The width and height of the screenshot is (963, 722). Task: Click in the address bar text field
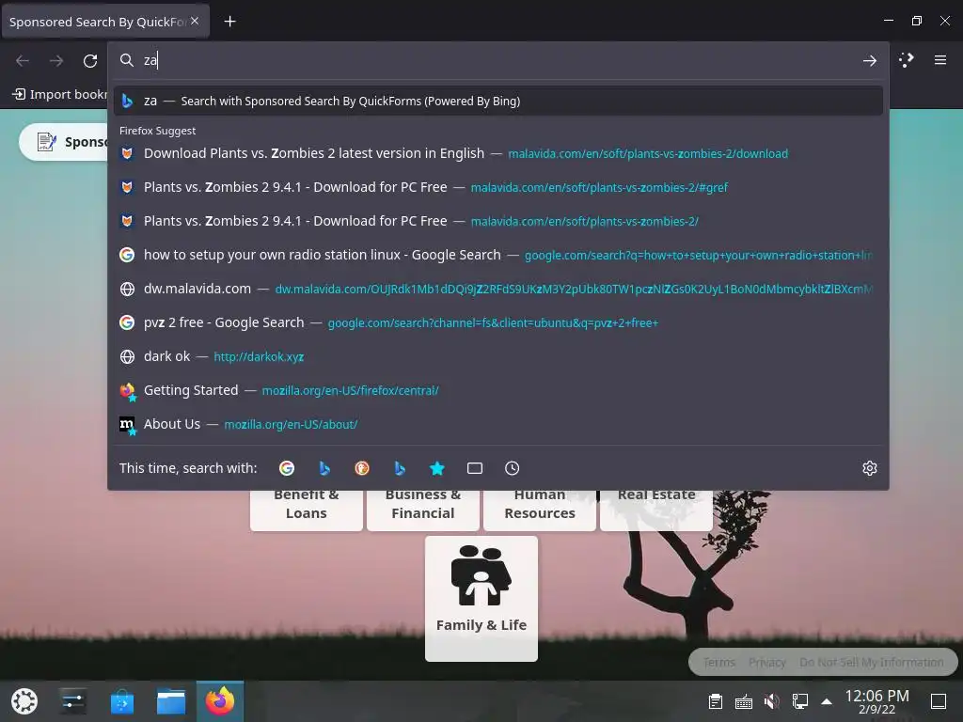497,60
